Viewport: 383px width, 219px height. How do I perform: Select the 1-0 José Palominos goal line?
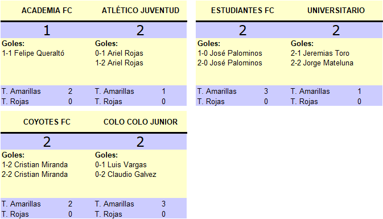tap(229, 53)
